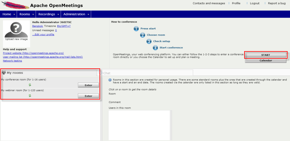The width and height of the screenshot is (290, 141).
Task: Click the Choose room step label
Action: (156, 35)
